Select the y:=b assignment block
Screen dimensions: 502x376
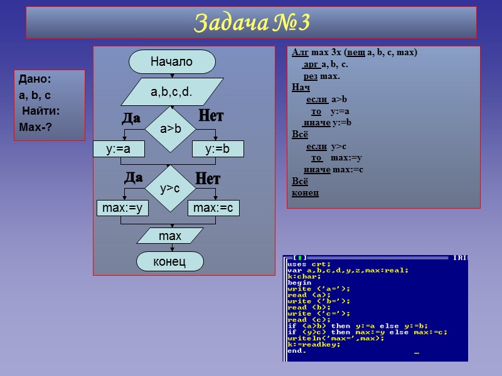(x=216, y=149)
